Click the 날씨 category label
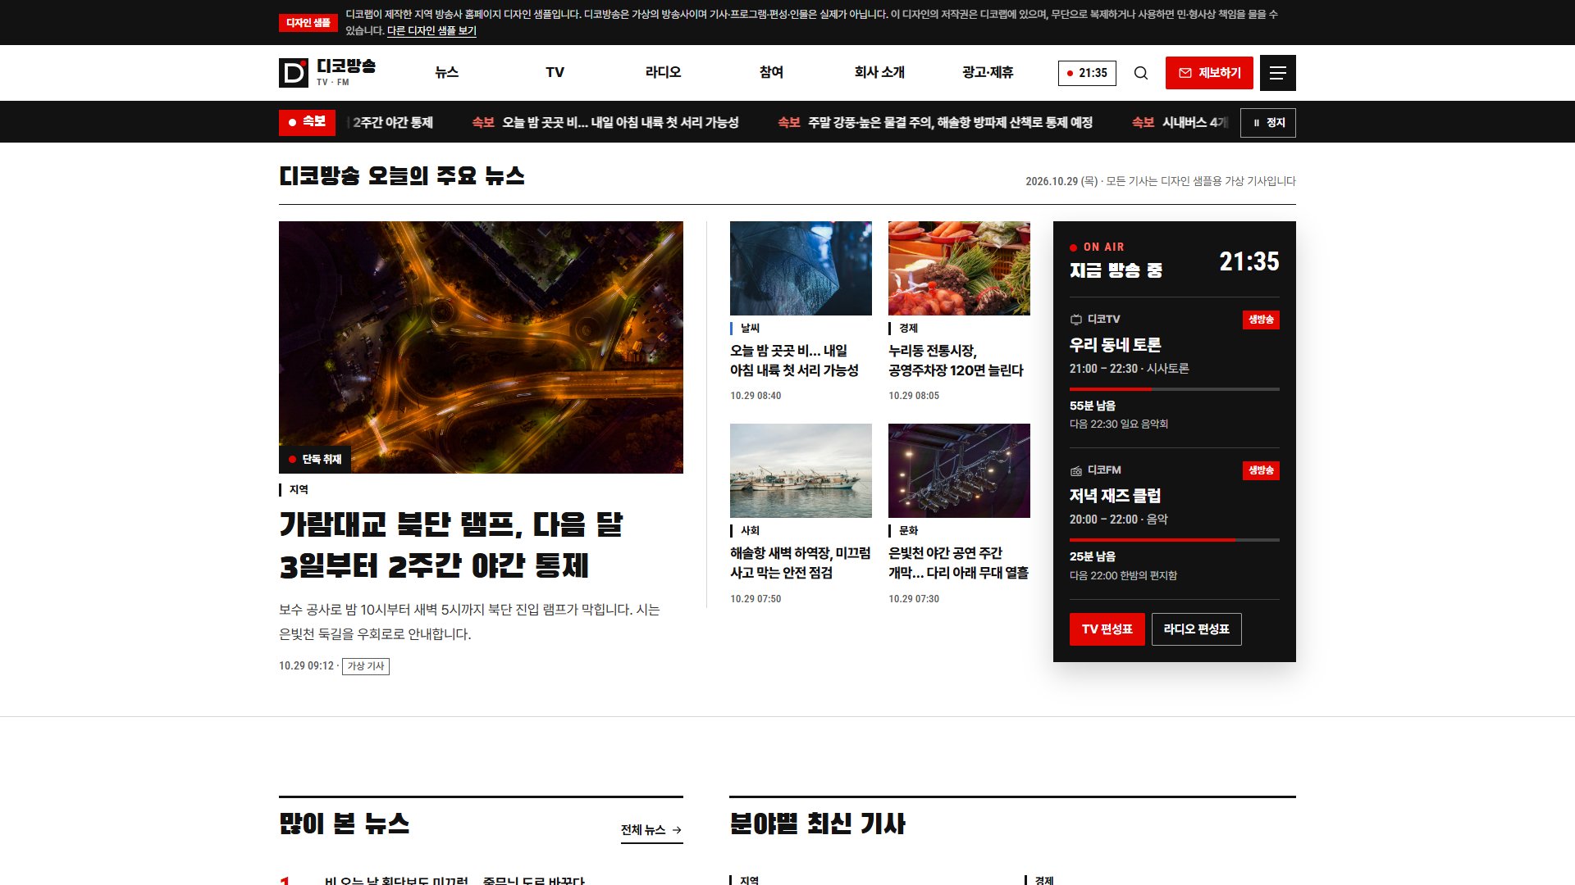Screen dimensions: 1575x885 point(750,328)
